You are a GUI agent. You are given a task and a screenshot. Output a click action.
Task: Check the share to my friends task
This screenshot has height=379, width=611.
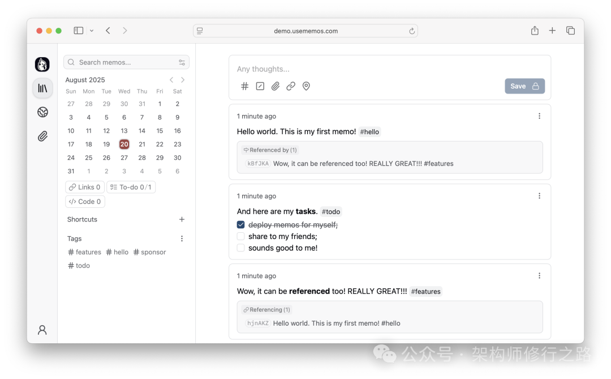point(241,237)
